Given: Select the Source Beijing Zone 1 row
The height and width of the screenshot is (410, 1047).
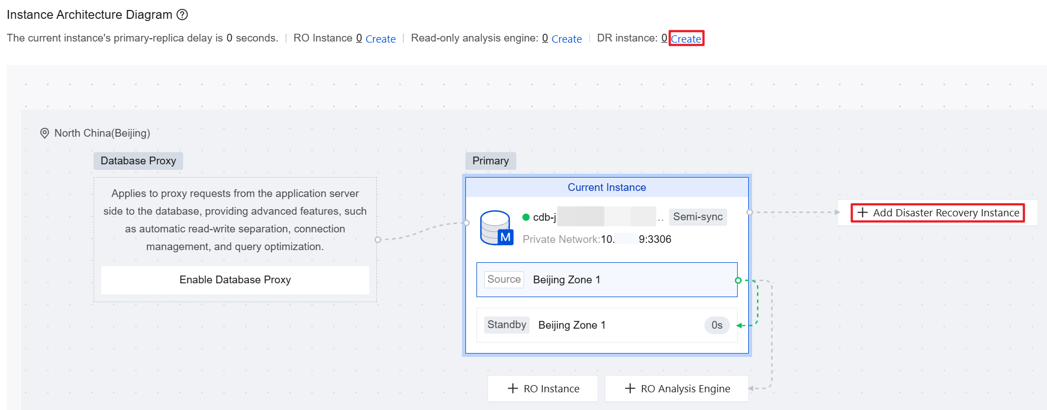Looking at the screenshot, I should click(x=607, y=279).
